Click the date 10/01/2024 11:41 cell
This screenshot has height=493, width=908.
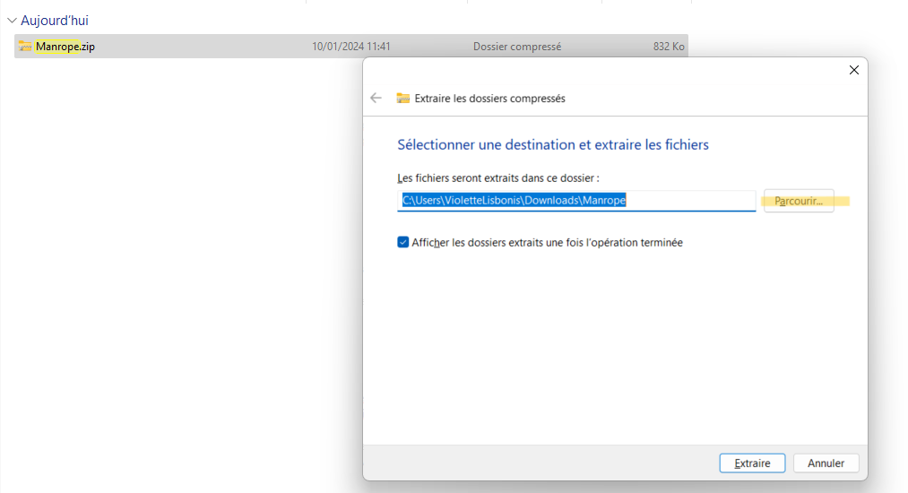pos(351,47)
